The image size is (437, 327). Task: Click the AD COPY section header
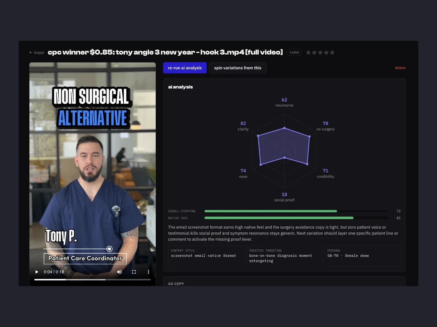click(x=176, y=284)
